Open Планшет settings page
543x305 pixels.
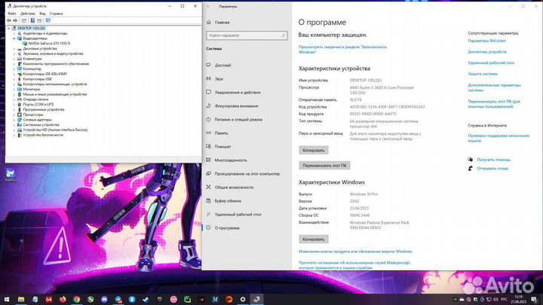tap(222, 147)
